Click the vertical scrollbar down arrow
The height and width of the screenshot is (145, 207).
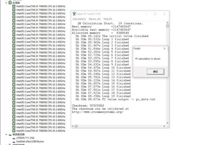[168, 123]
